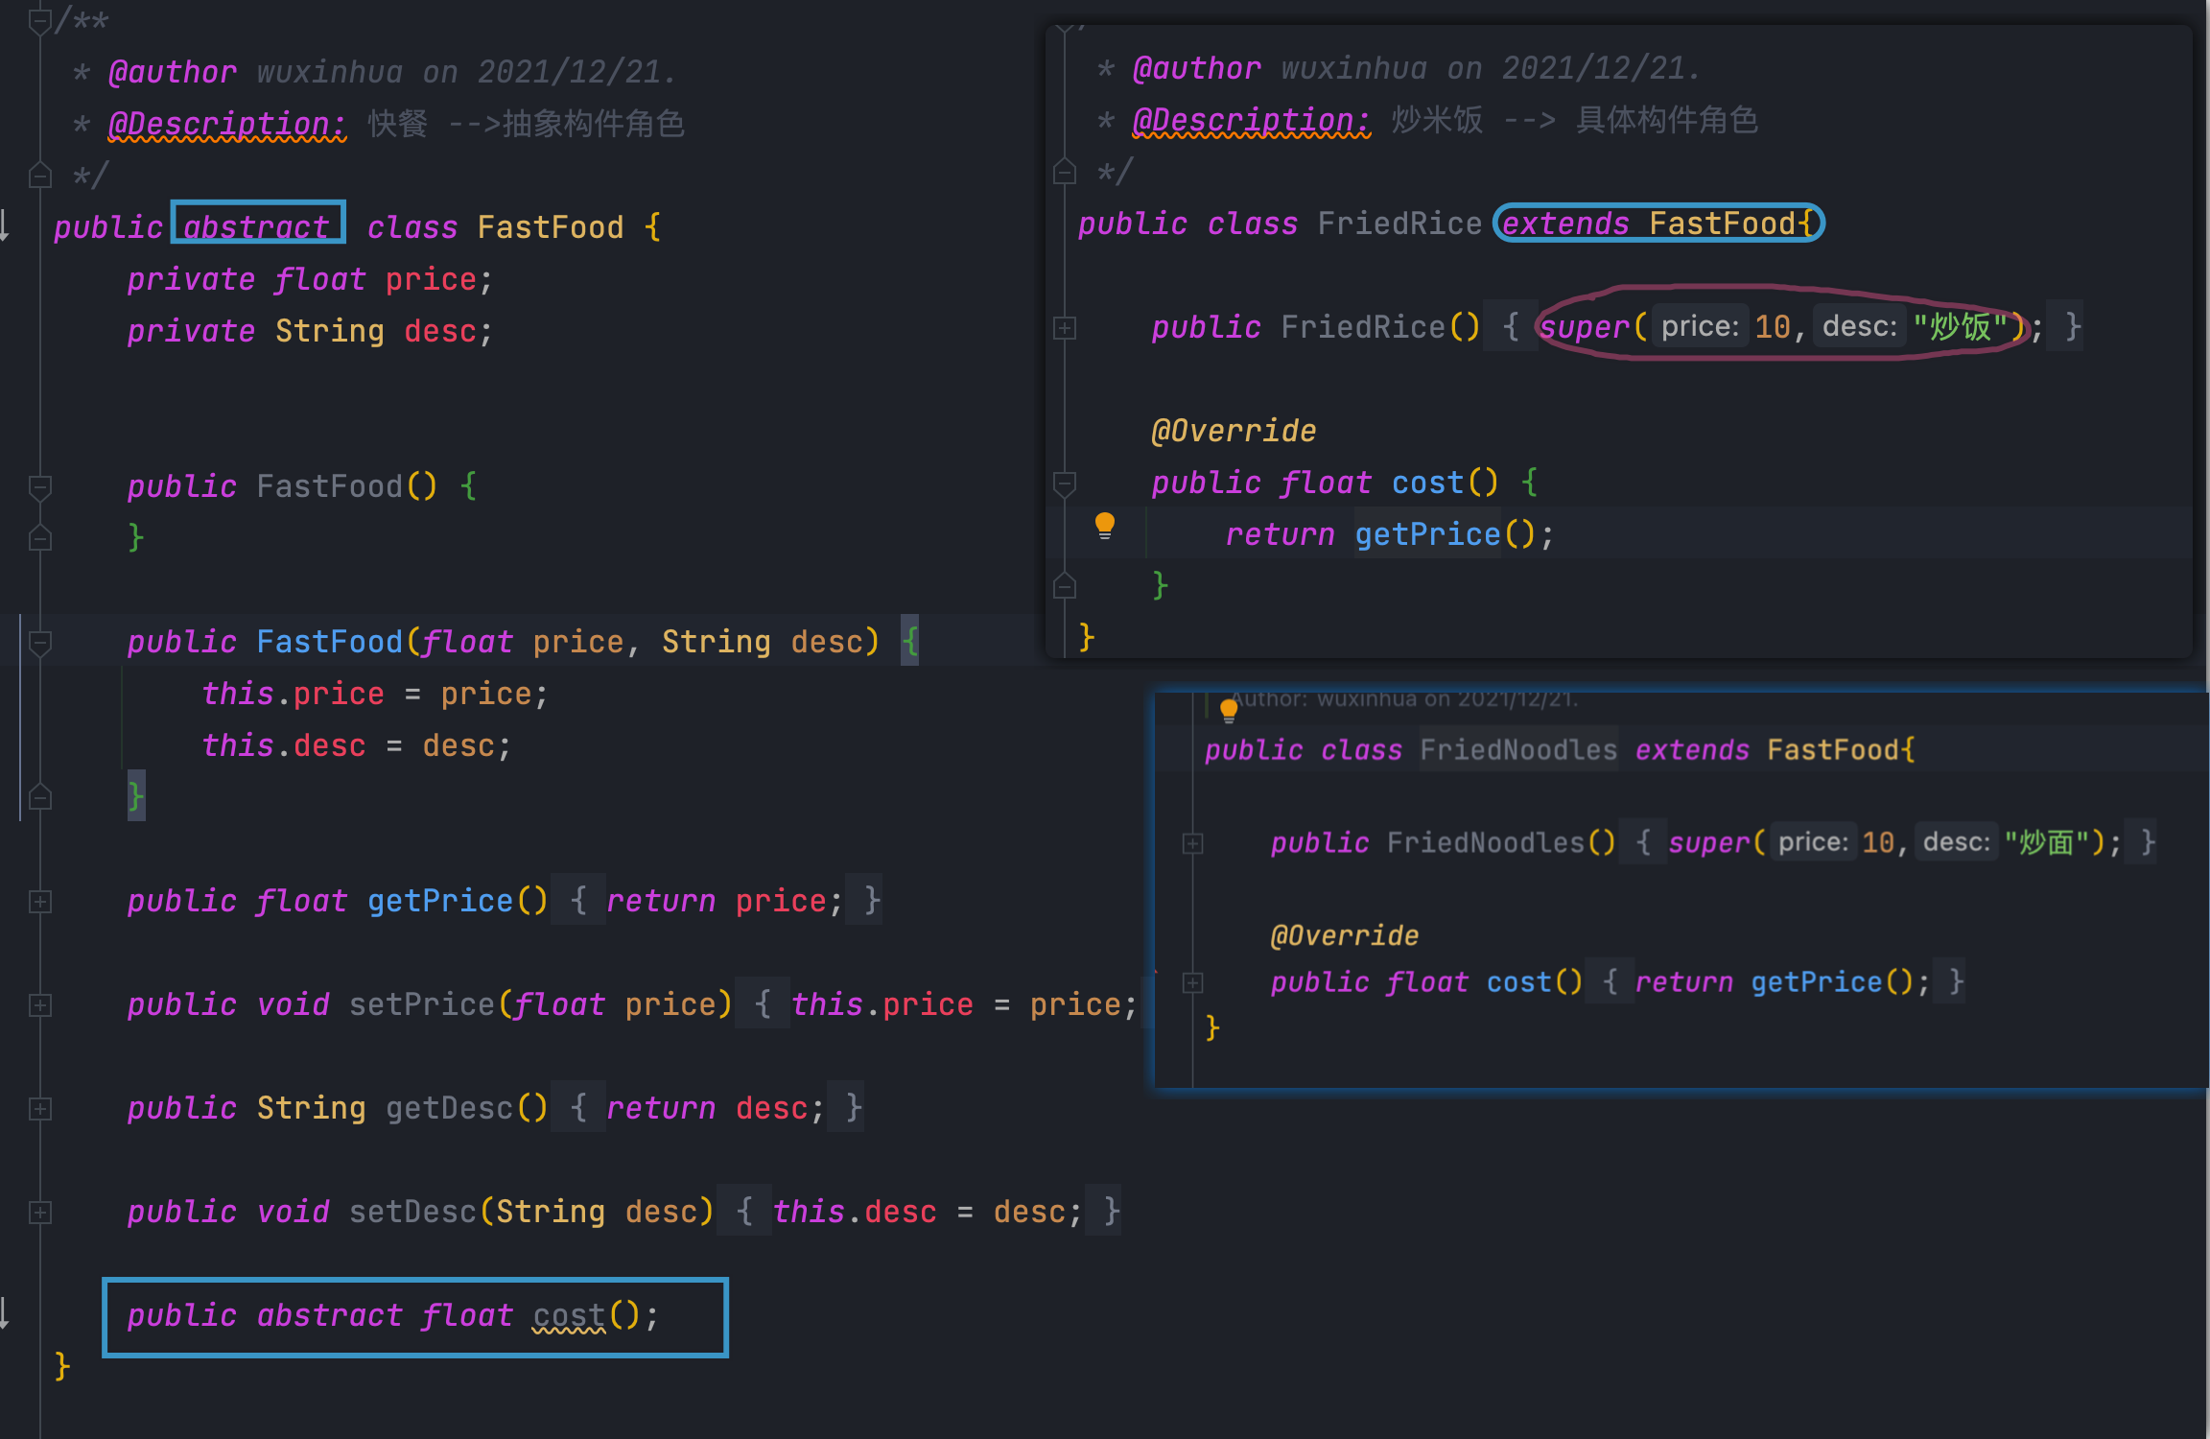The height and width of the screenshot is (1439, 2210).
Task: Expand the folded FriedRice() constructor
Action: [1065, 328]
